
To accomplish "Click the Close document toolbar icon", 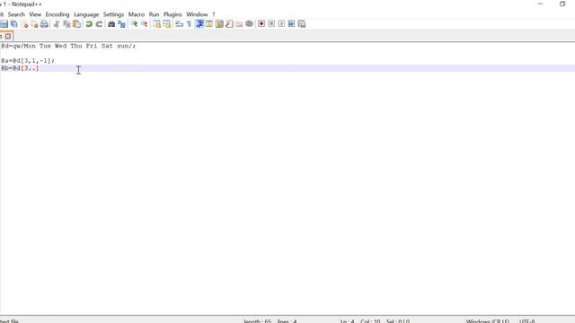I will [x=24, y=24].
